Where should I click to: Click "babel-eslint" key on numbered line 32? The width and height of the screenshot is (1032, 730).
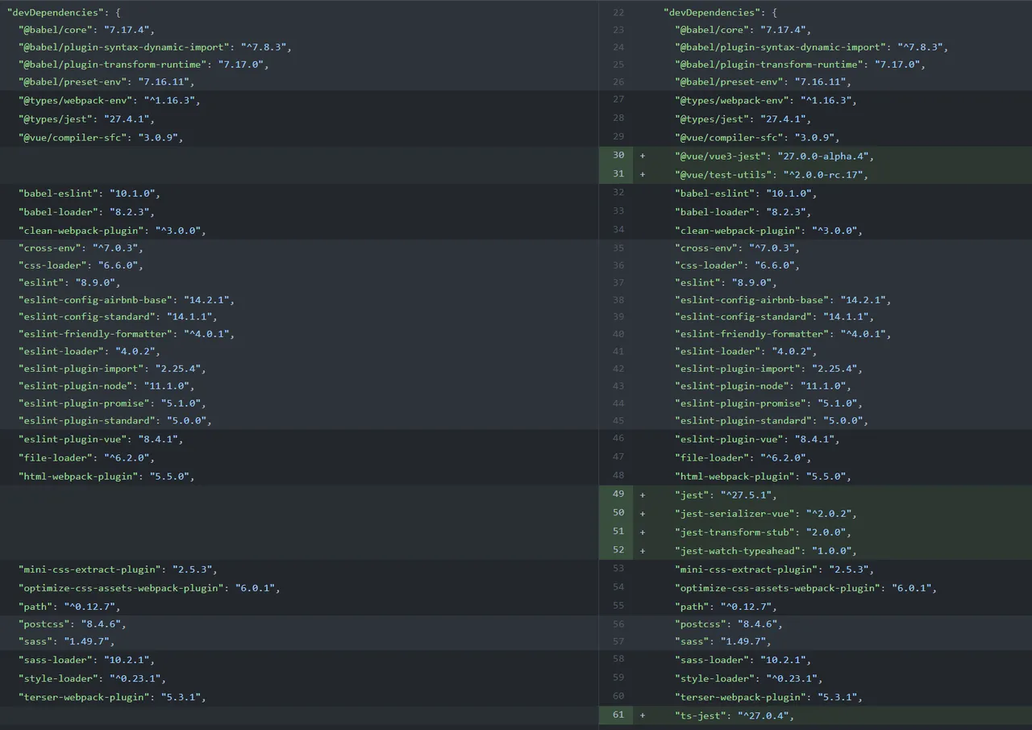715,193
